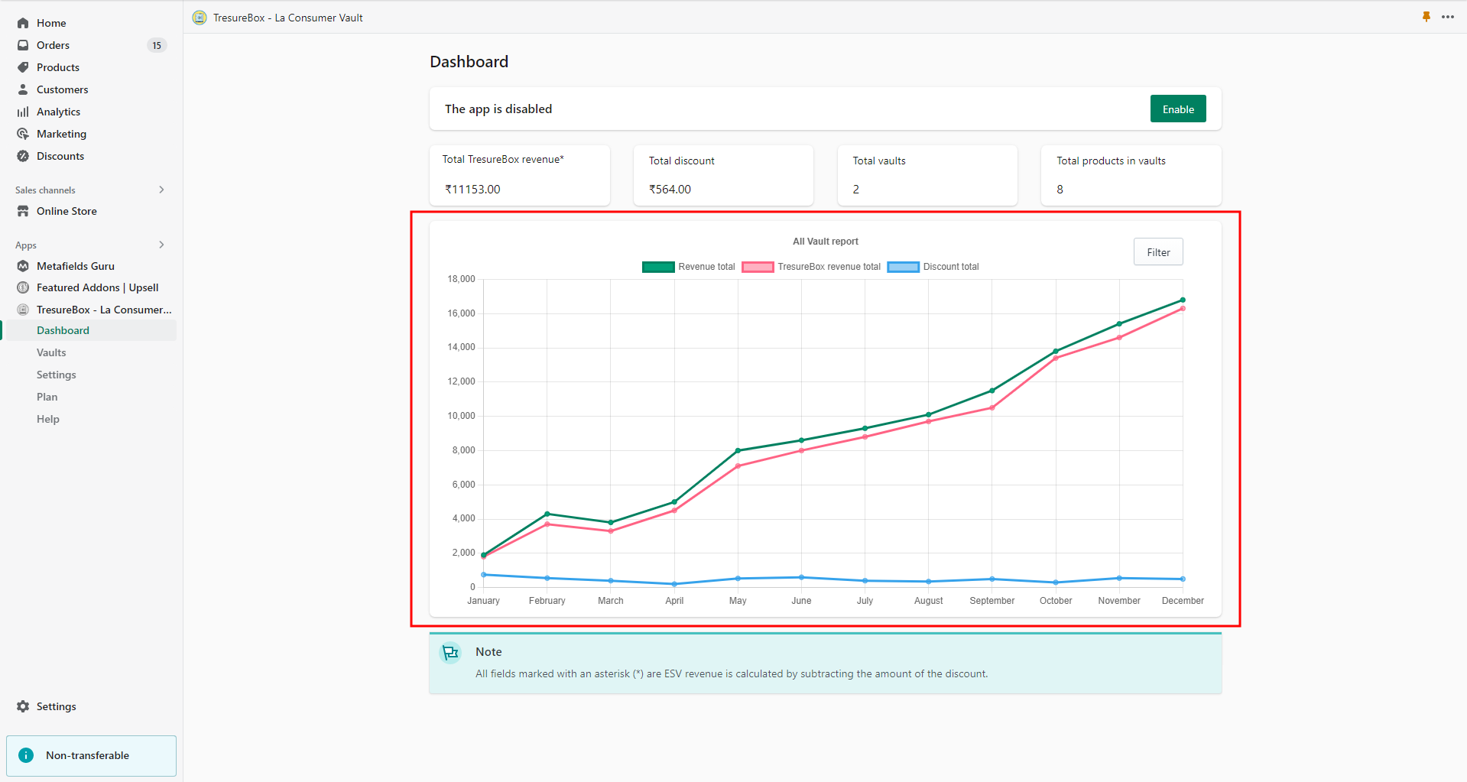Click the All Vault report title
This screenshot has height=782, width=1467.
pyautogui.click(x=826, y=242)
